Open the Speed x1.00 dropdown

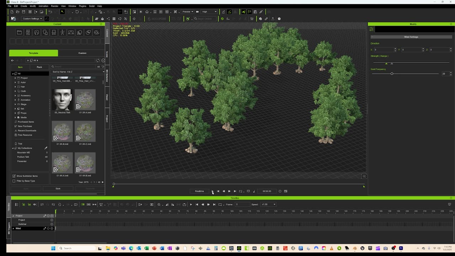pyautogui.click(x=269, y=204)
